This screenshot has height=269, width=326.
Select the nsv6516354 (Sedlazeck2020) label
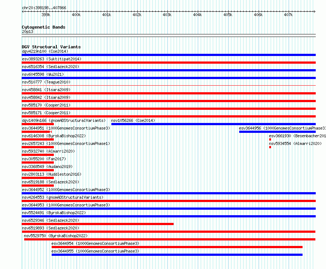click(x=51, y=67)
